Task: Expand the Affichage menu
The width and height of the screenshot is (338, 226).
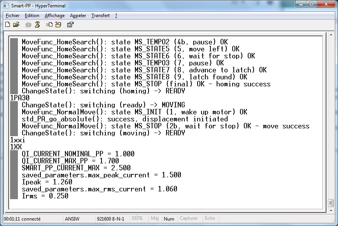Action: [x=54, y=16]
